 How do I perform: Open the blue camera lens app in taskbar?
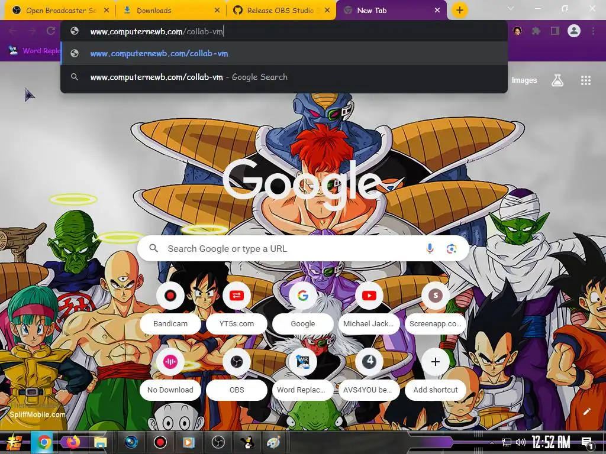point(131,442)
